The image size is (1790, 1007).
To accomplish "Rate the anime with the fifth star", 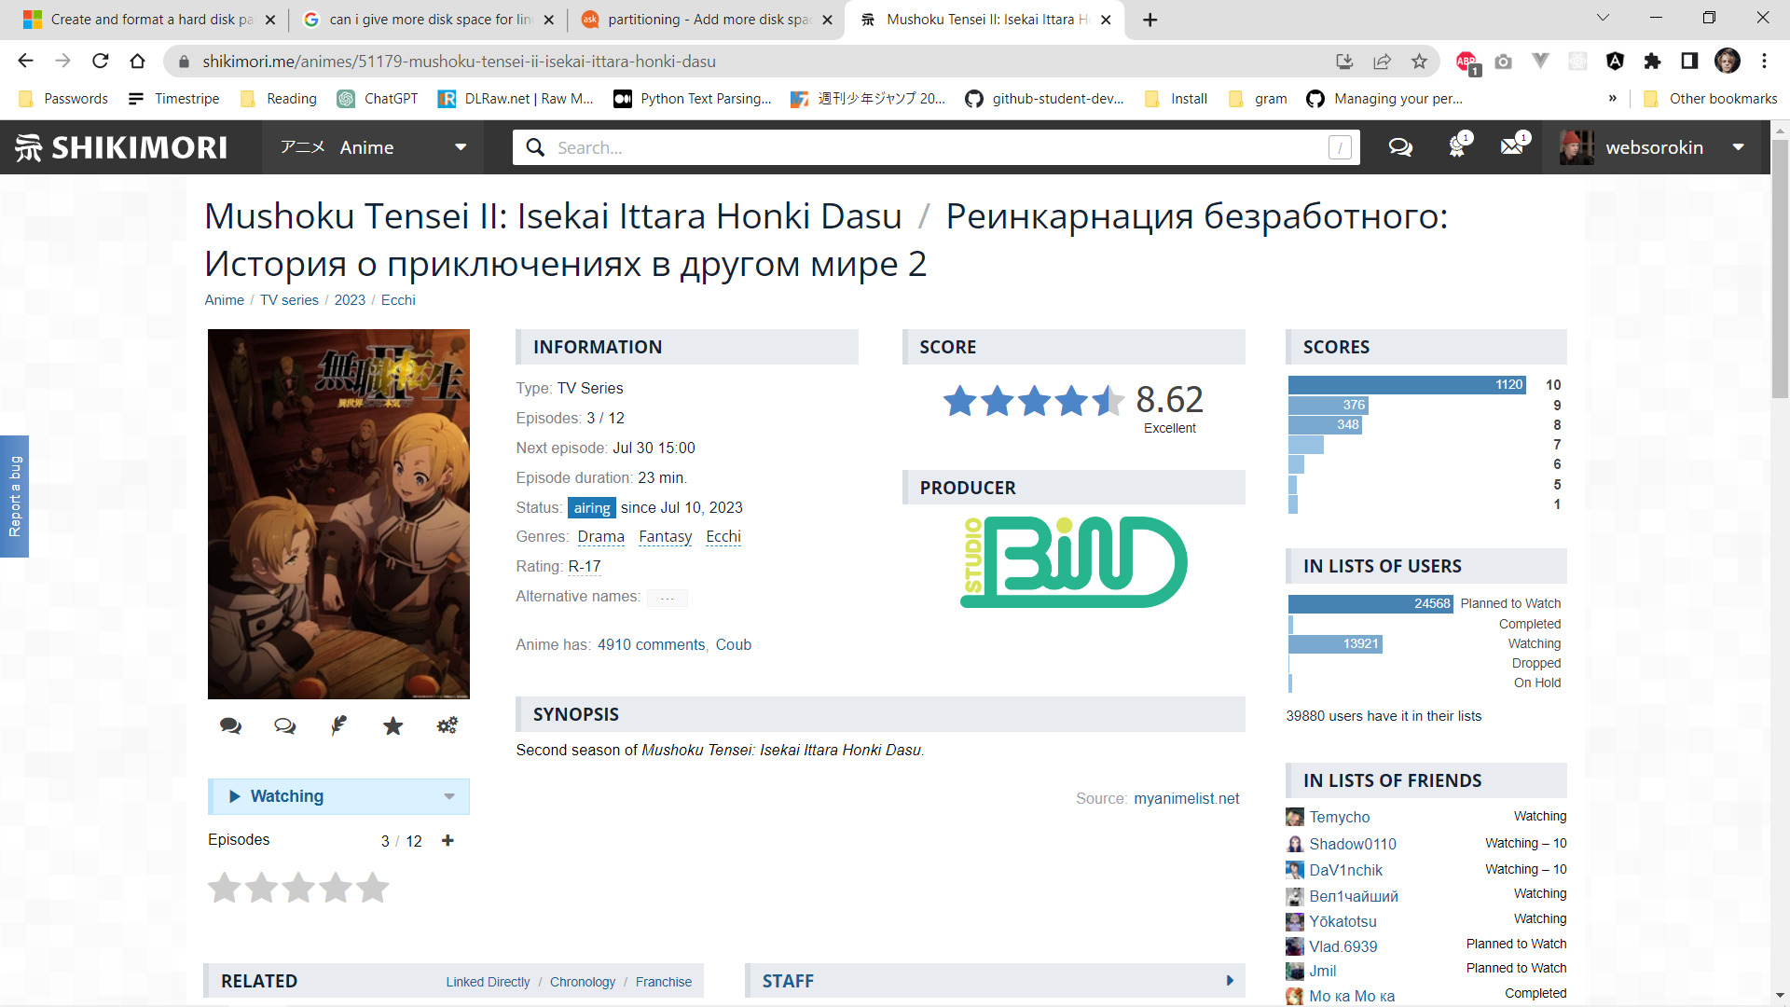I will (x=372, y=888).
